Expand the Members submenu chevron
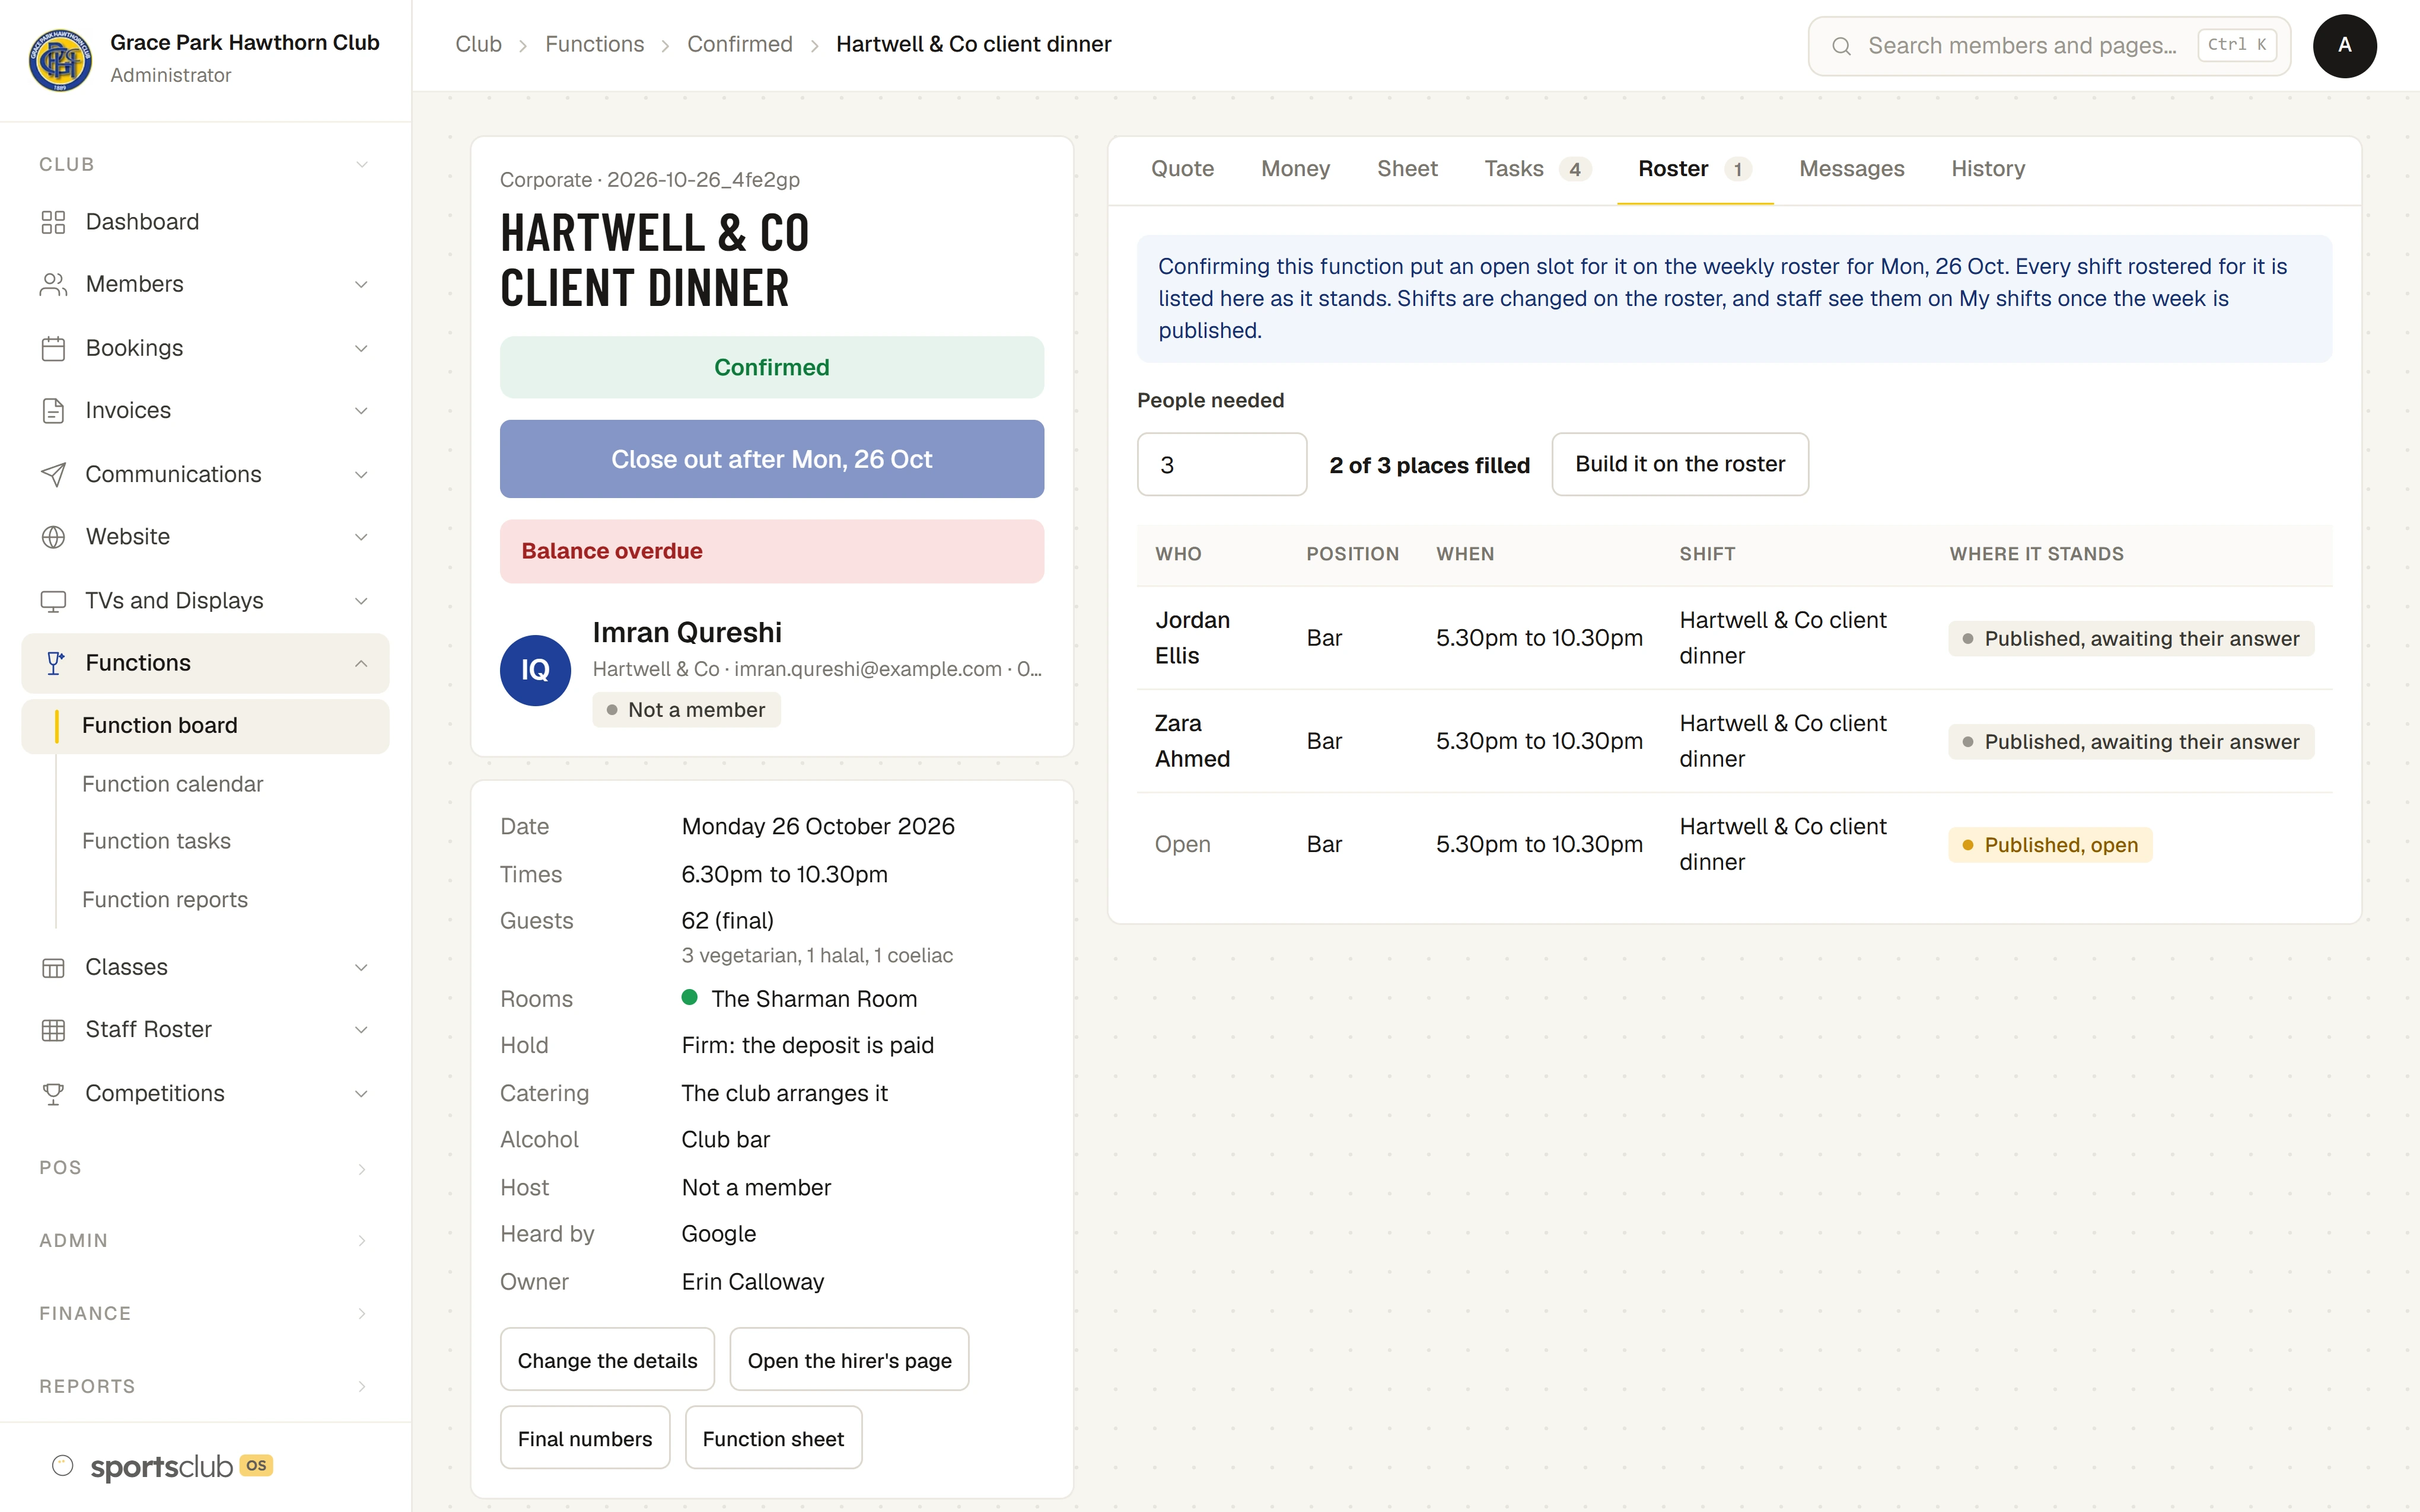This screenshot has height=1512, width=2420. 362,284
